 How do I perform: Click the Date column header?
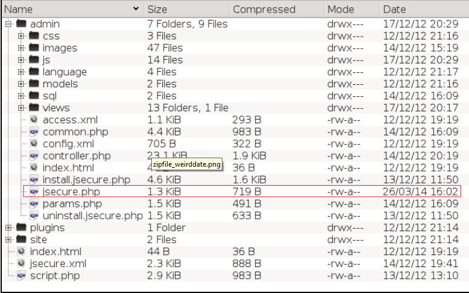pos(425,9)
